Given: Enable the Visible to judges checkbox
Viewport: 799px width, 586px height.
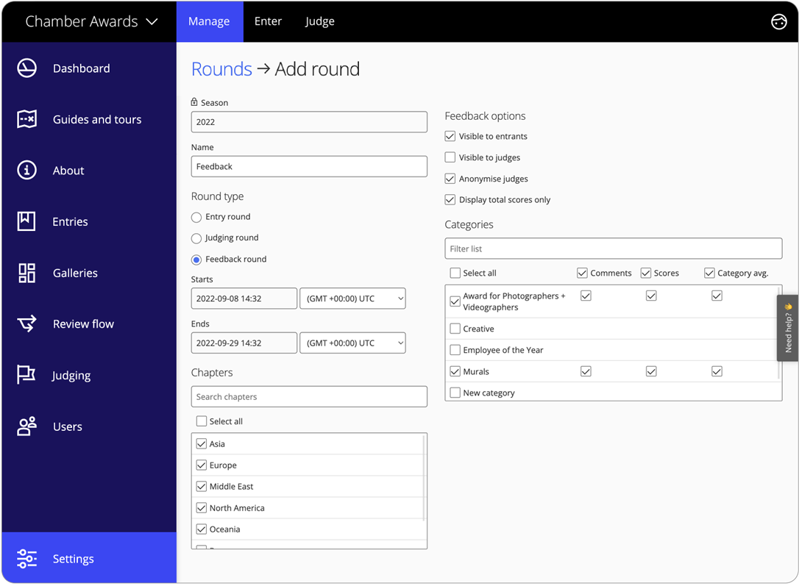Looking at the screenshot, I should (x=450, y=157).
